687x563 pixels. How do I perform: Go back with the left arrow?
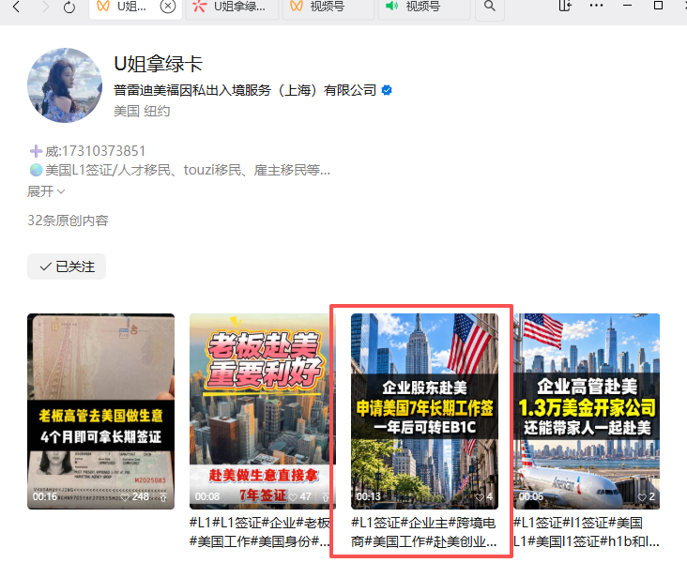click(16, 7)
